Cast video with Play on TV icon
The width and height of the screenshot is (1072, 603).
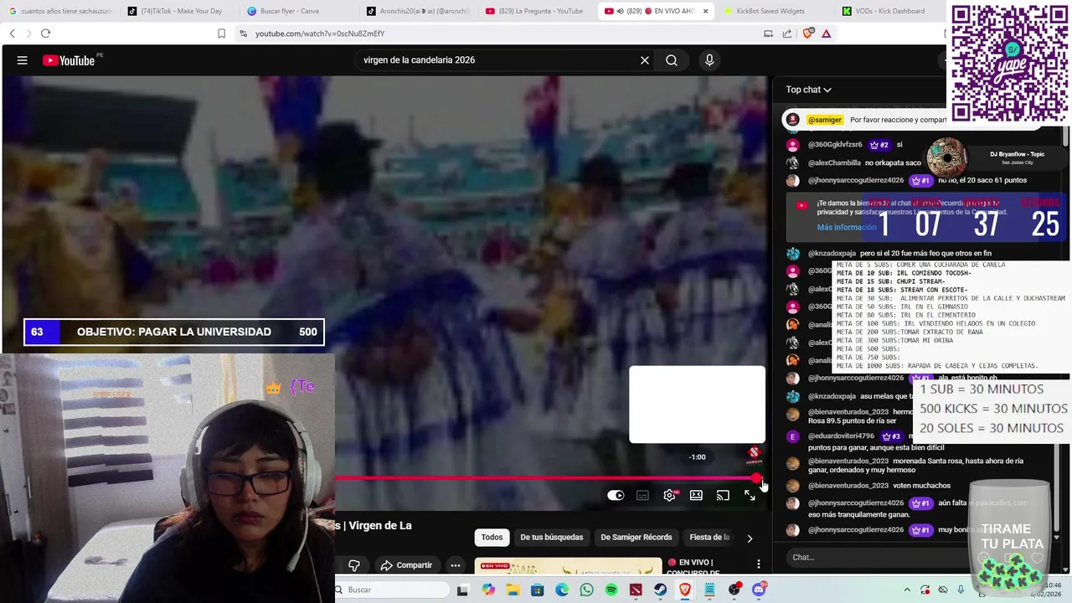(723, 495)
